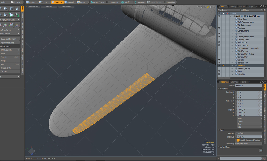
Task: Click the Dissolve percentage slider field
Action: [247, 137]
